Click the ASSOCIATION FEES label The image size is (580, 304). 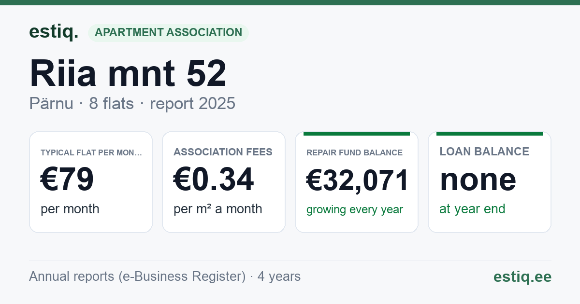[x=223, y=152]
